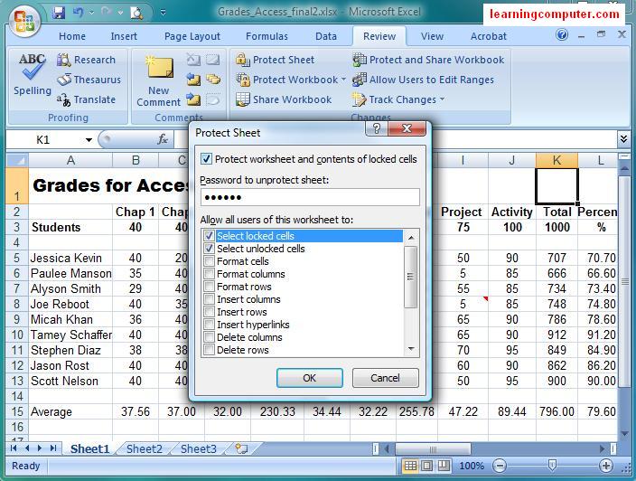Uncheck Protect worksheet and contents of locked cells

(x=206, y=159)
